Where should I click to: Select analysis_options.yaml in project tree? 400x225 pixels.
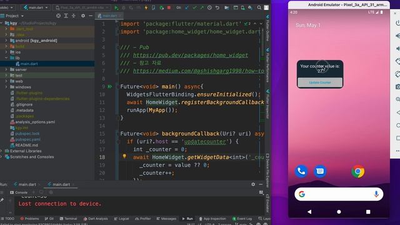(35, 122)
